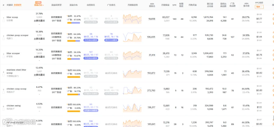Open the monthly search trend chart for litter scoop
Screen dimensions: 274x127
pyautogui.click(x=132, y=19)
